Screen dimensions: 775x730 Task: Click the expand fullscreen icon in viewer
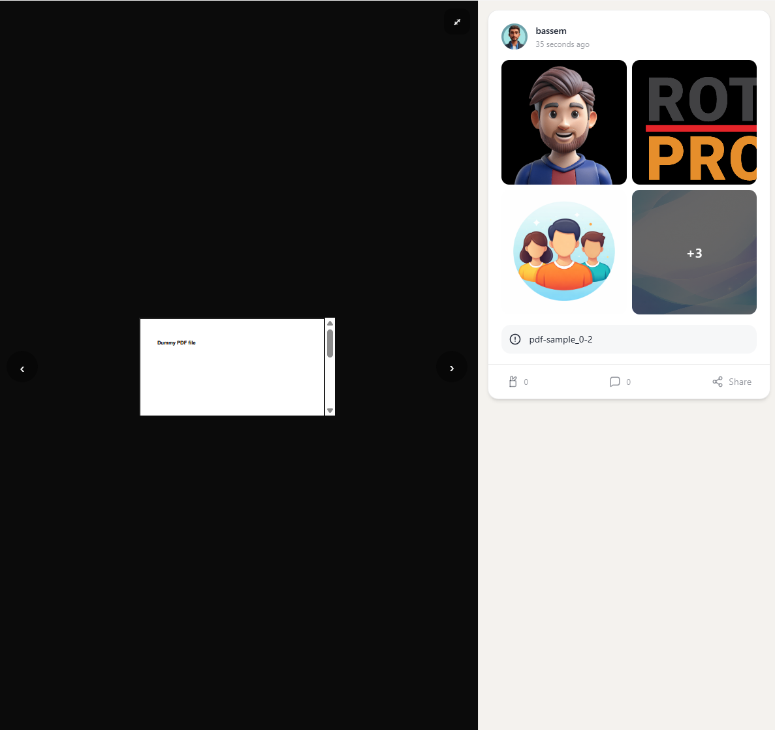pyautogui.click(x=457, y=22)
